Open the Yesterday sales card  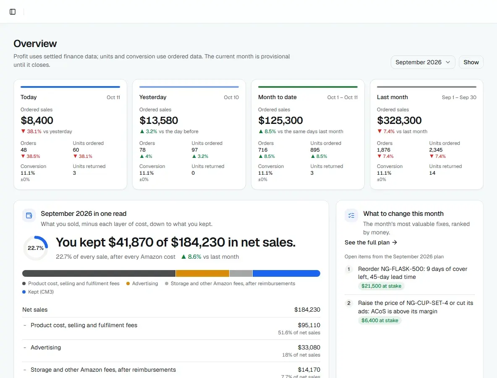coord(189,134)
